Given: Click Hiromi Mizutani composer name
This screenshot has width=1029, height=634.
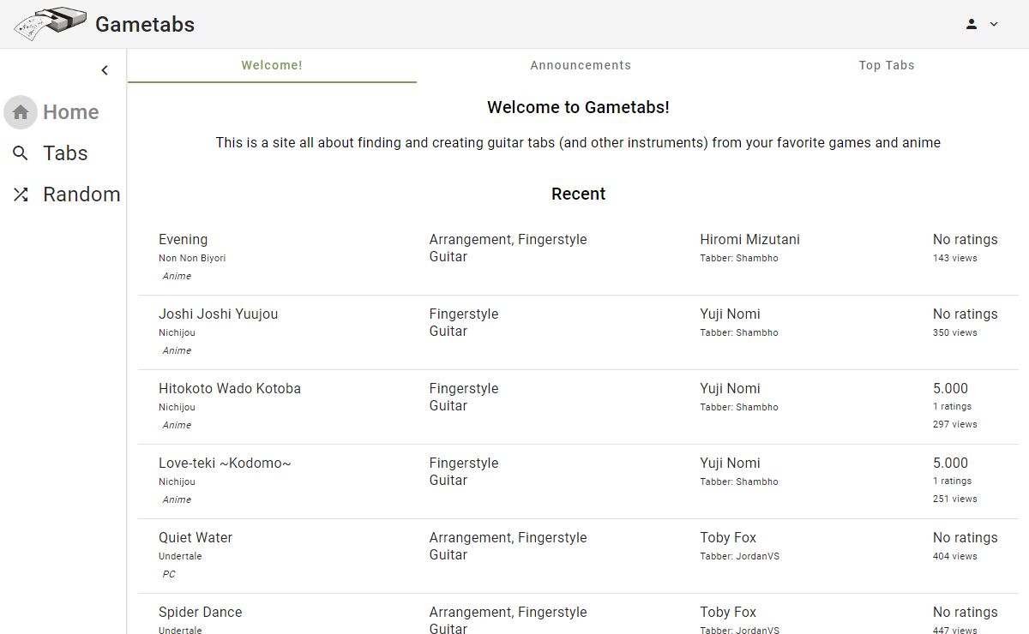Looking at the screenshot, I should tap(749, 239).
